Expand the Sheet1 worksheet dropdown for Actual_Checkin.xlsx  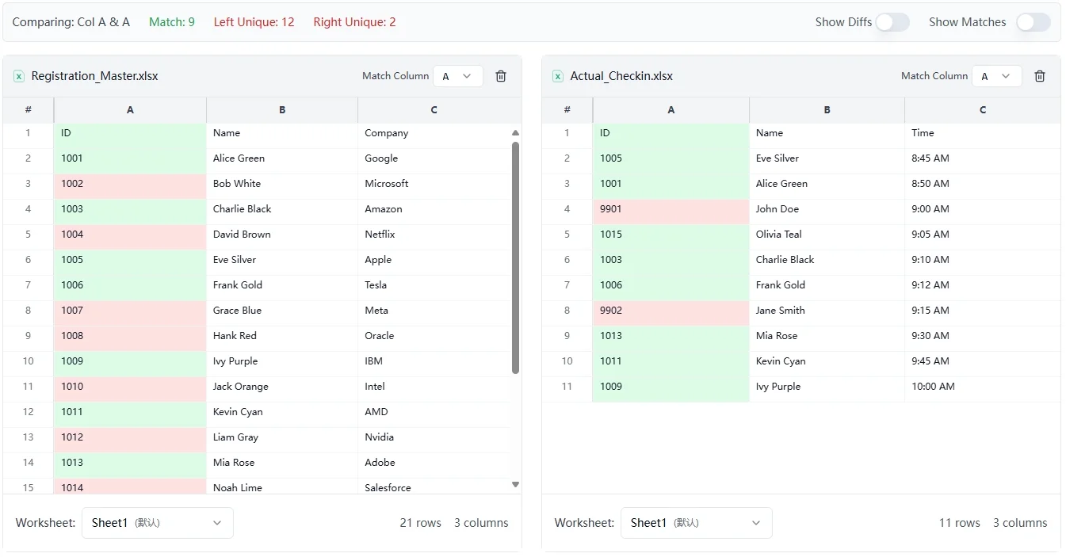pos(695,523)
